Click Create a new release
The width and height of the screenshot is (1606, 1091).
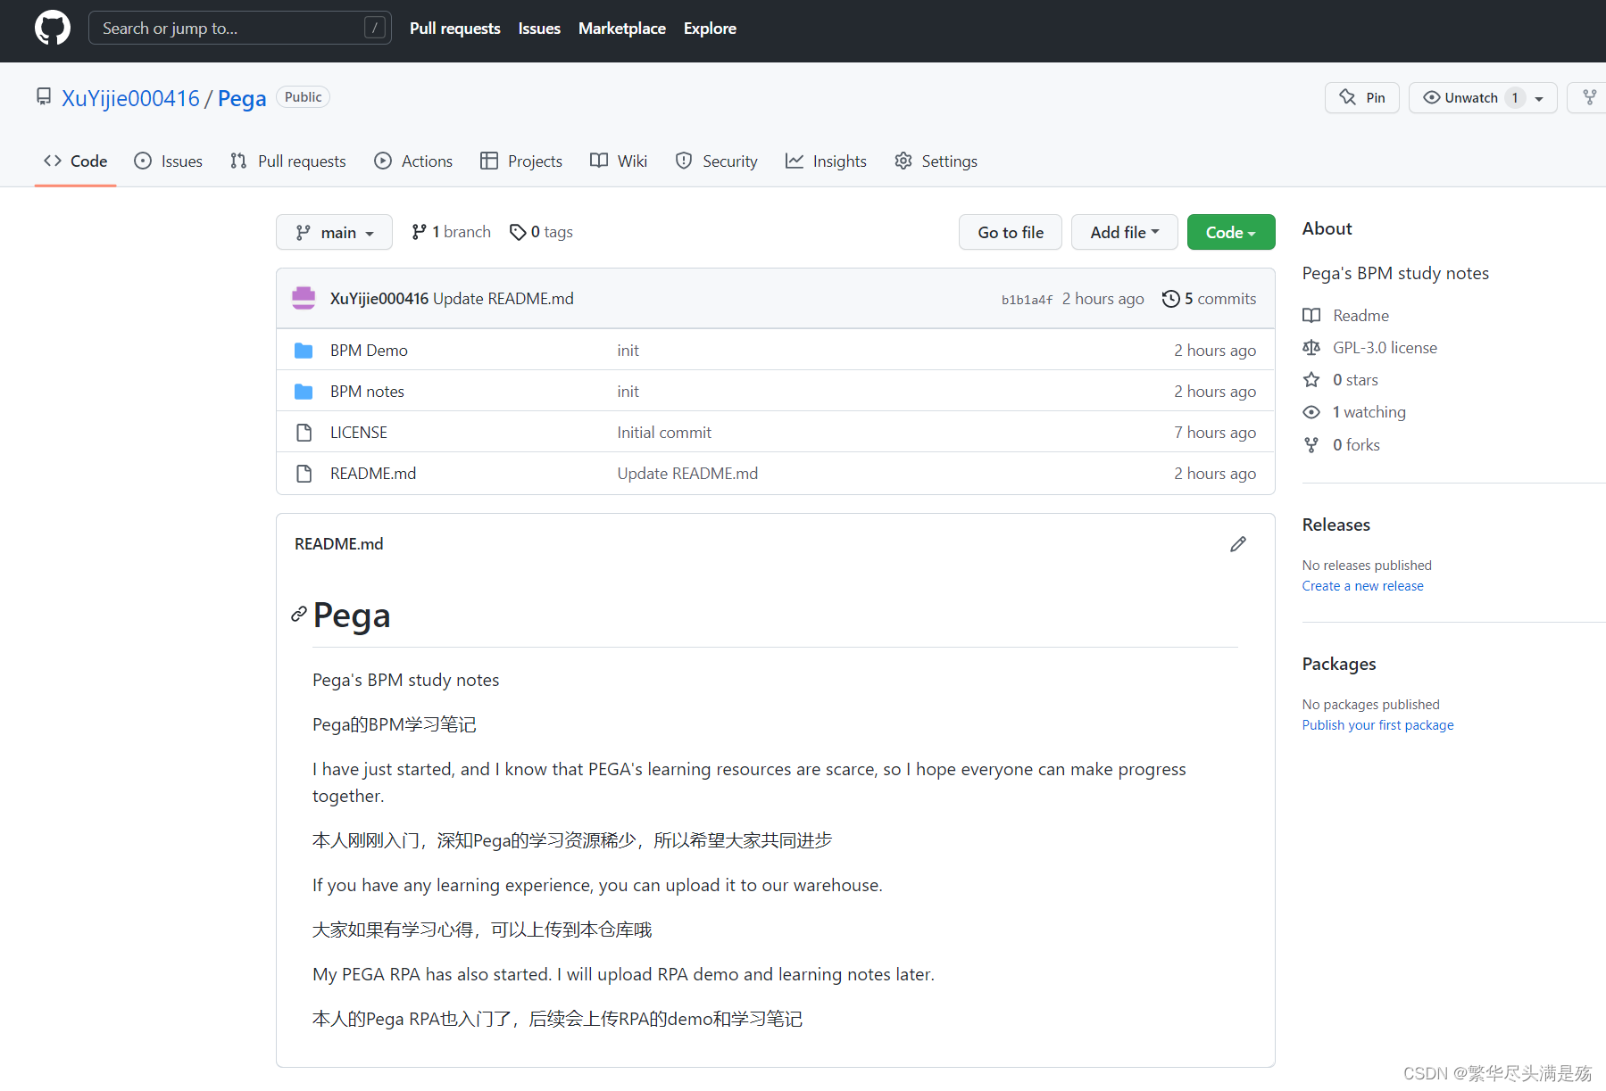tap(1362, 586)
